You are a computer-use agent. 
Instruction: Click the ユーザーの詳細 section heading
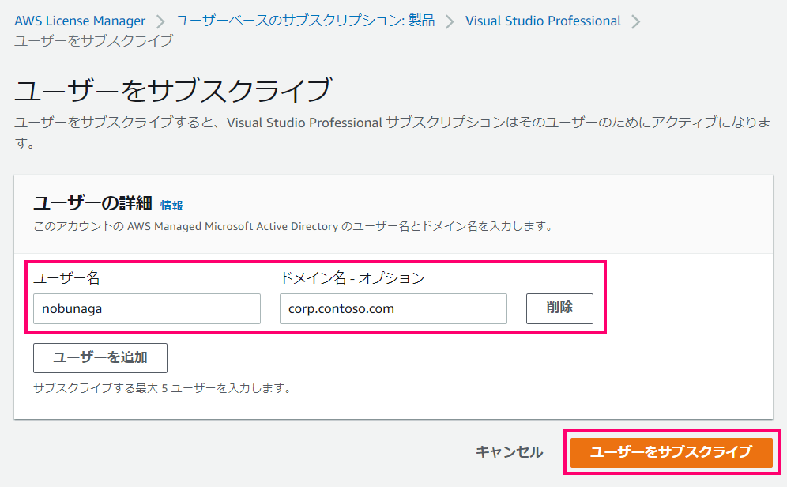coord(93,203)
